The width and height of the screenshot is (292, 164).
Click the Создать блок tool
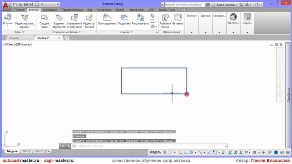(x=45, y=21)
